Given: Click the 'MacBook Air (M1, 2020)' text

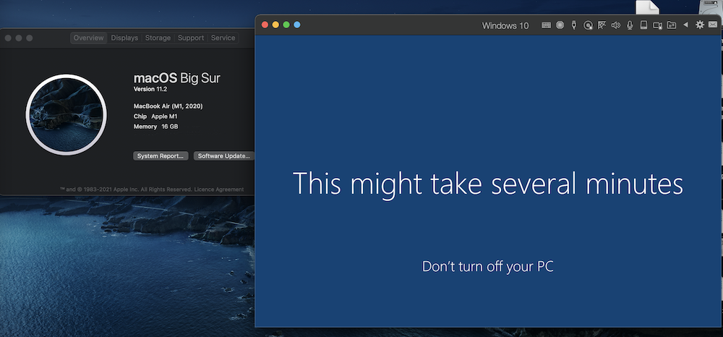Looking at the screenshot, I should coord(168,106).
